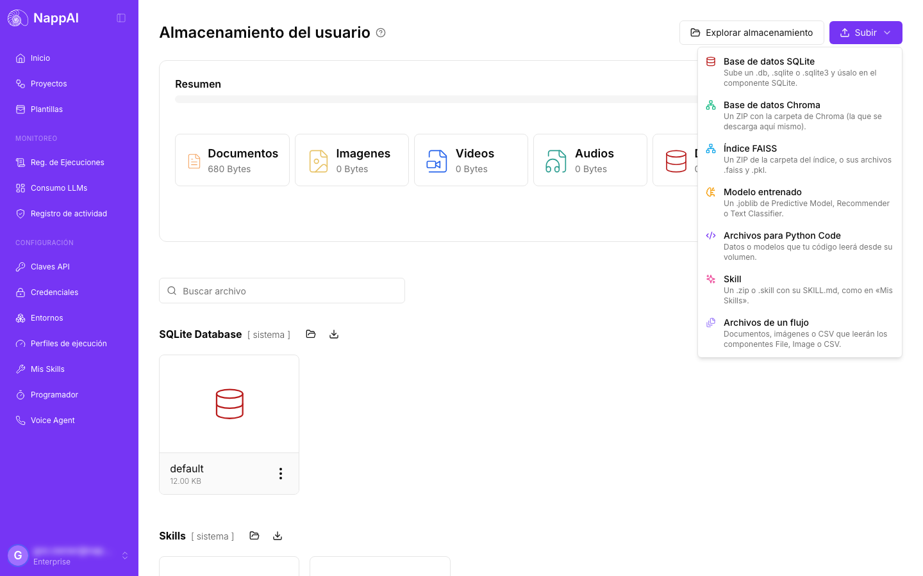Open Registro de actividad
Screen dimensions: 923x576
coord(69,214)
